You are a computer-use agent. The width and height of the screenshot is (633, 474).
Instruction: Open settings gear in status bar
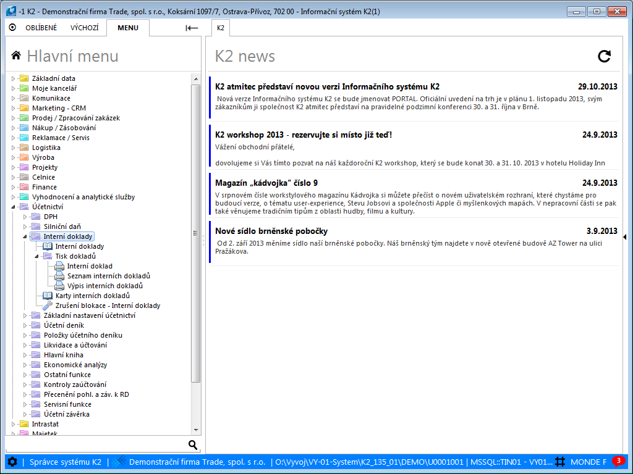pos(12,462)
